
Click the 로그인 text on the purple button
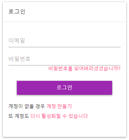pyautogui.click(x=64, y=87)
